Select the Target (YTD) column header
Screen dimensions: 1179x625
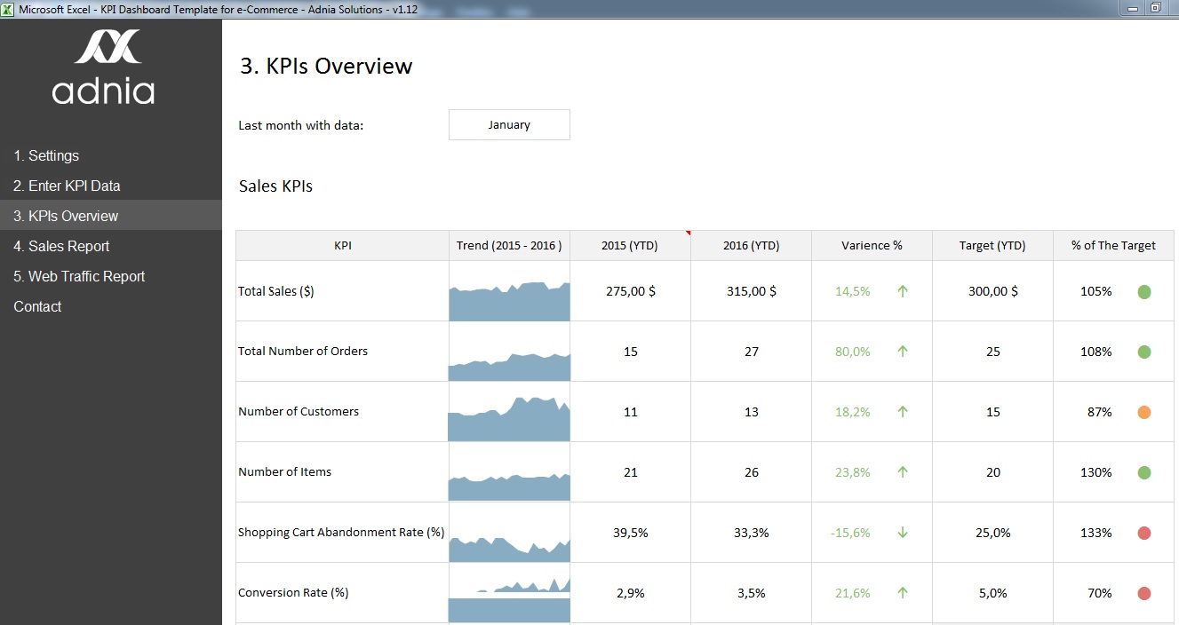pos(992,246)
